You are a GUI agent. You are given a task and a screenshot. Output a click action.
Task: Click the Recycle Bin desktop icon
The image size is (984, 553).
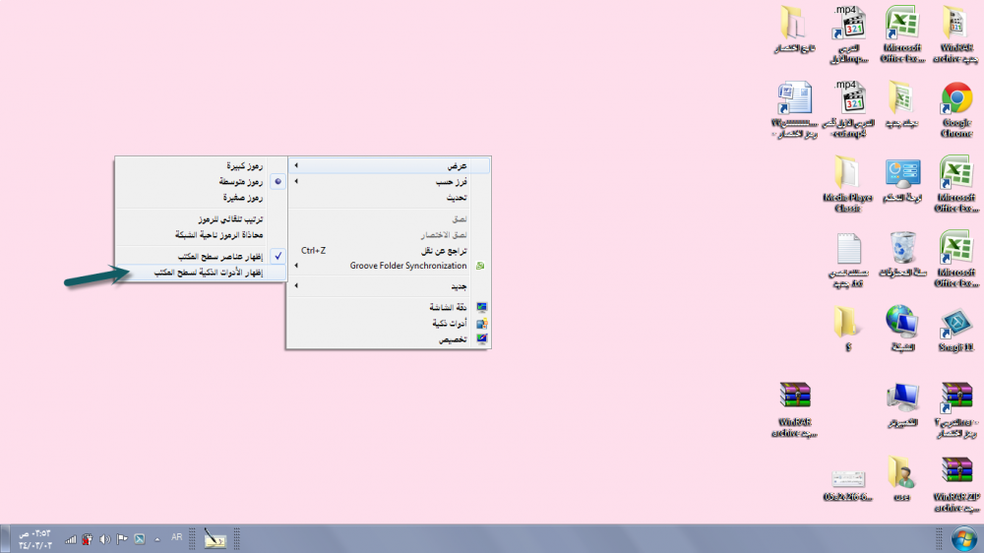(x=901, y=249)
